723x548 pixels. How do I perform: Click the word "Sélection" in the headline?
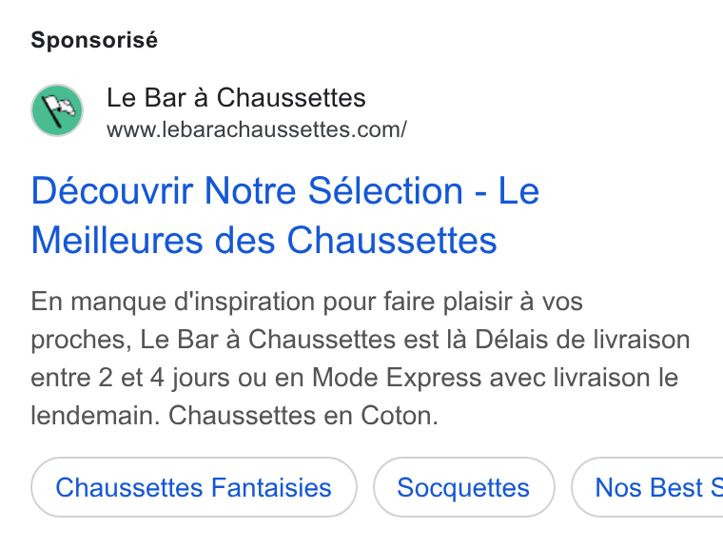coord(385,190)
